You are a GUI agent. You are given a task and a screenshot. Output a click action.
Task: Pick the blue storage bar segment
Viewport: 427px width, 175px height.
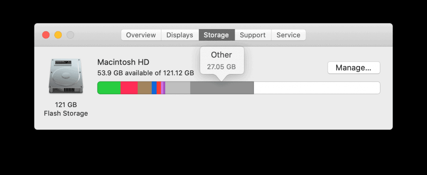click(x=154, y=88)
